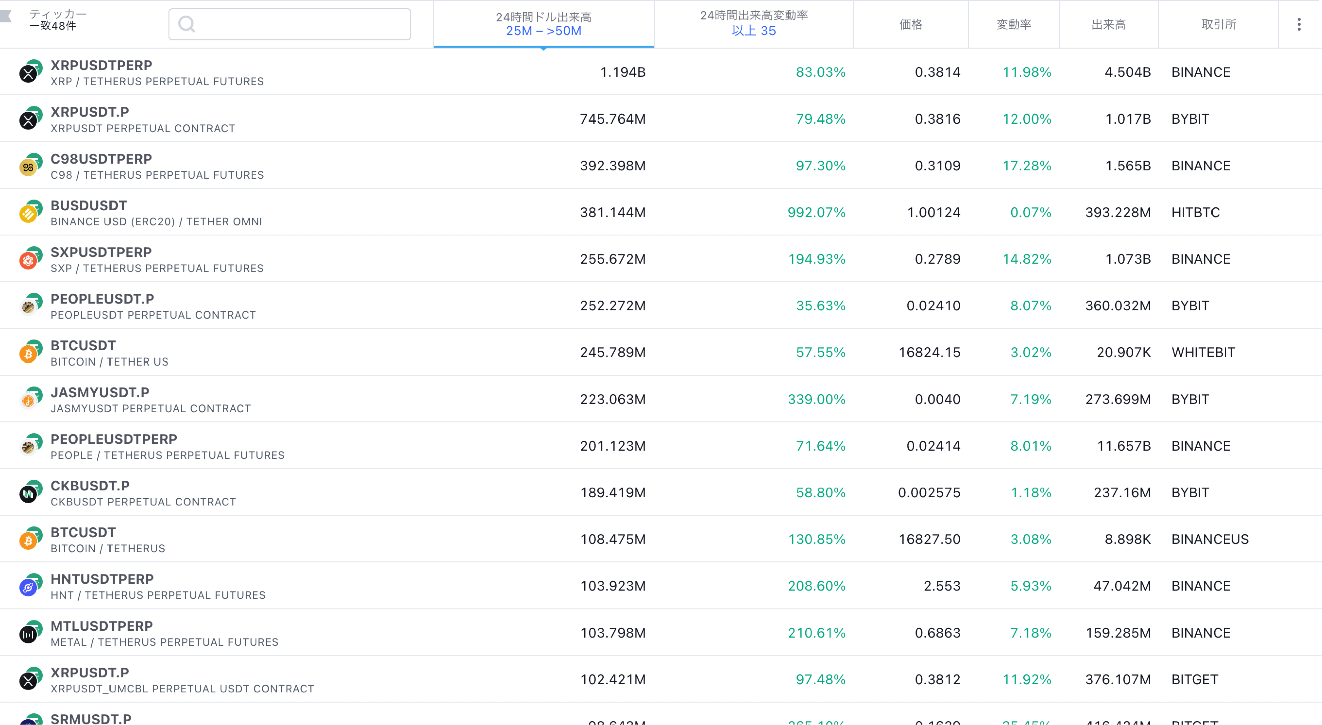Sort by the 出来高 column header
This screenshot has width=1322, height=725.
click(1108, 24)
